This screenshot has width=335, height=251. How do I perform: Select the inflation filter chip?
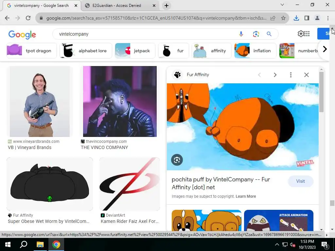tap(255, 51)
